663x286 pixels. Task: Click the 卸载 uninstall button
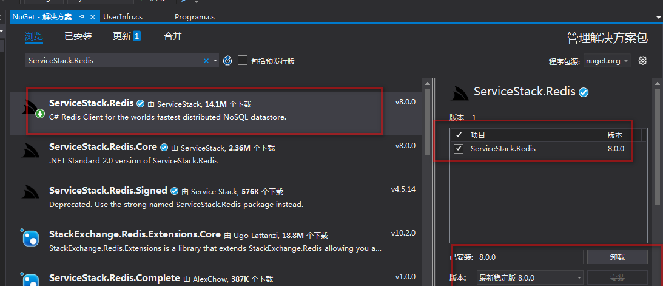tap(618, 257)
